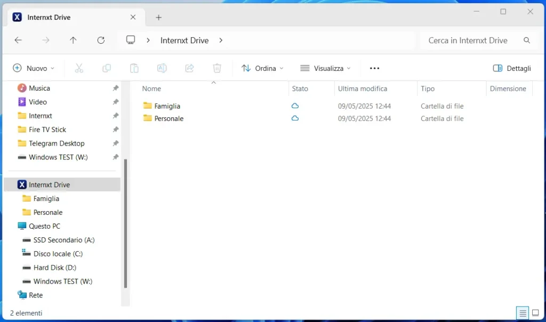Unpin Musica from quick access
546x322 pixels.
116,88
